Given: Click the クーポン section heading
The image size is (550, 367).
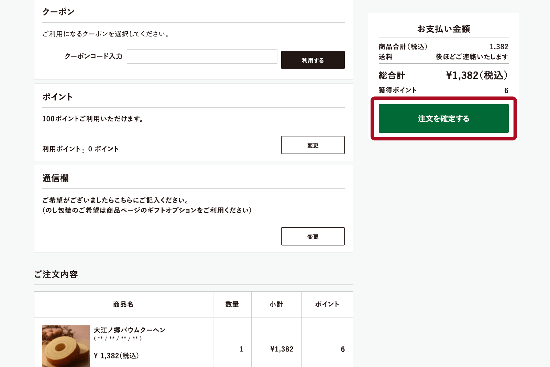Looking at the screenshot, I should coord(58,12).
